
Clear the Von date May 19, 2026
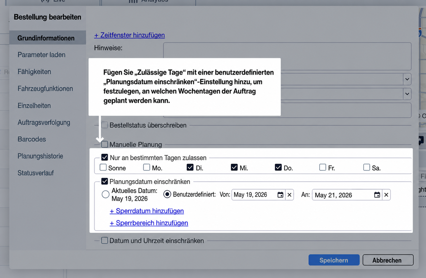(290, 195)
